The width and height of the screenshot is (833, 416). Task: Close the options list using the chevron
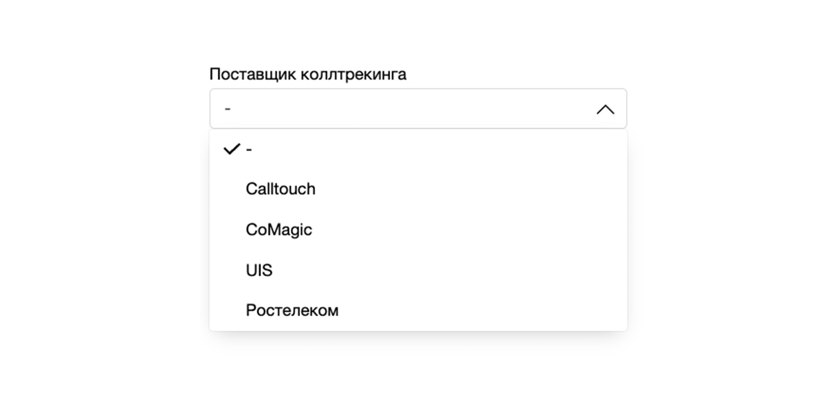point(605,109)
